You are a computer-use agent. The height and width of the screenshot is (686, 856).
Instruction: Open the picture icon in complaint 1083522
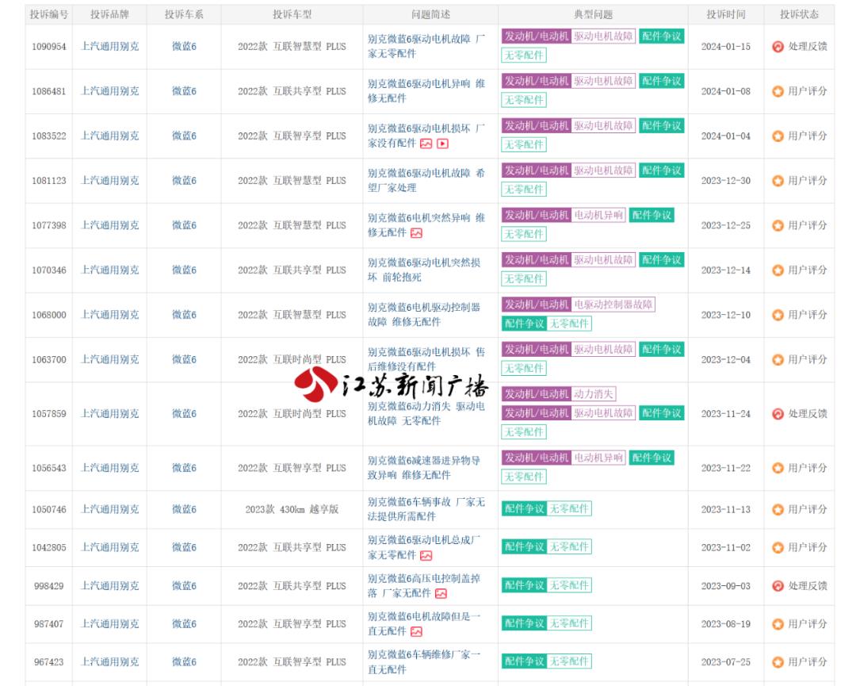click(x=426, y=144)
